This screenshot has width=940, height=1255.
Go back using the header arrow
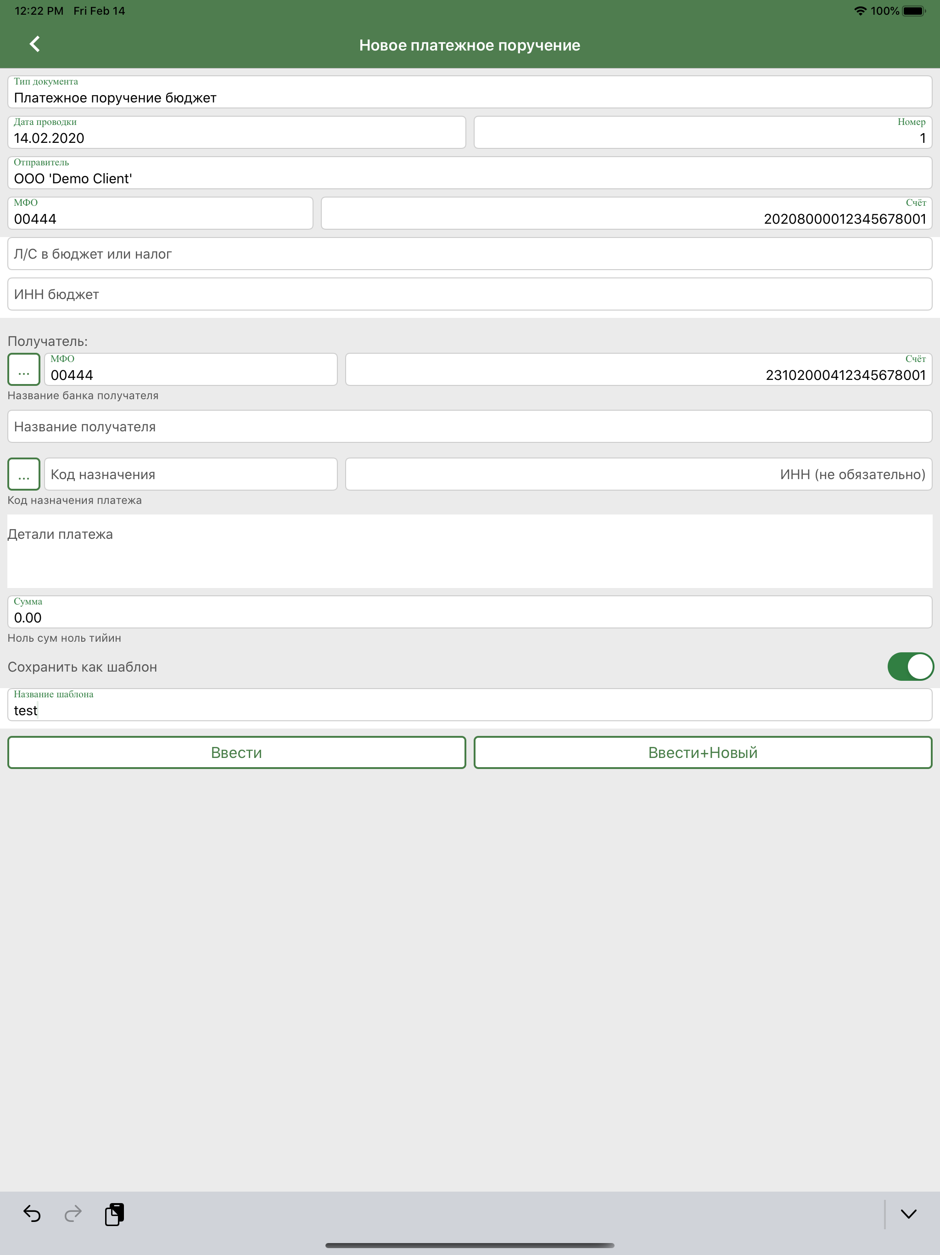pos(35,44)
